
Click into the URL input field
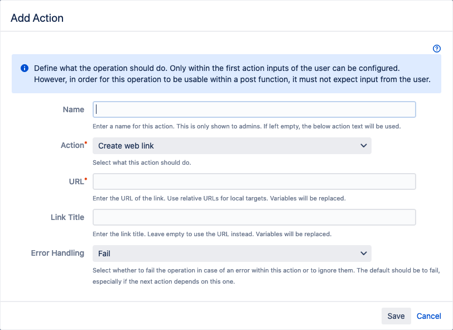254,181
